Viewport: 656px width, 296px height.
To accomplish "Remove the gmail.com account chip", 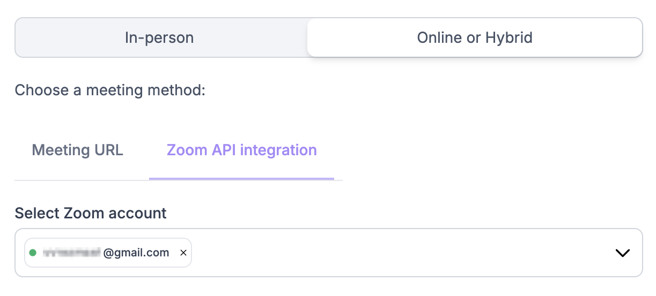I will (183, 253).
